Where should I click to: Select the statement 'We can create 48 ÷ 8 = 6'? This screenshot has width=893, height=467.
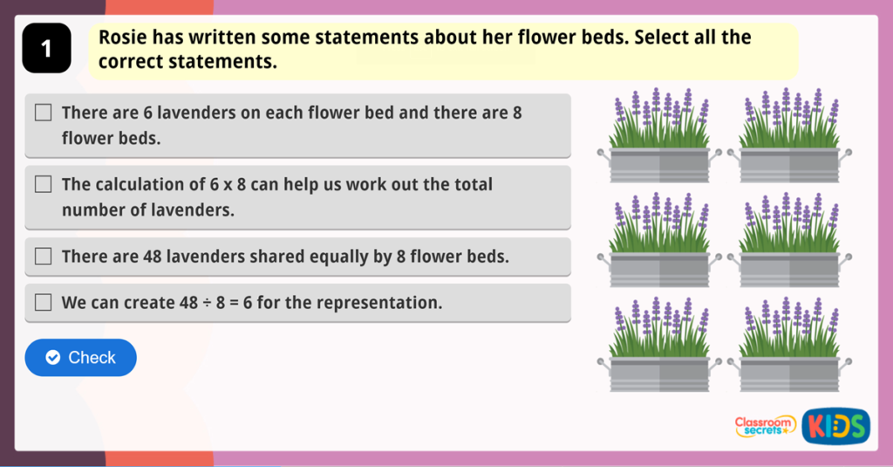coord(252,303)
